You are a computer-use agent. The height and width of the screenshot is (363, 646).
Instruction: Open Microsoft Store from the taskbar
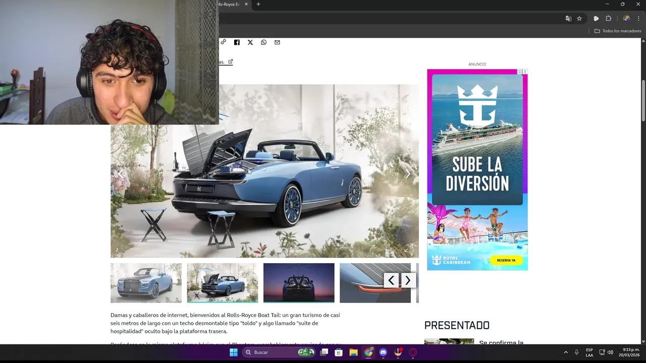tap(339, 352)
